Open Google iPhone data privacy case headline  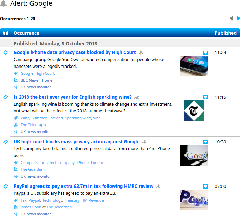[75, 52]
